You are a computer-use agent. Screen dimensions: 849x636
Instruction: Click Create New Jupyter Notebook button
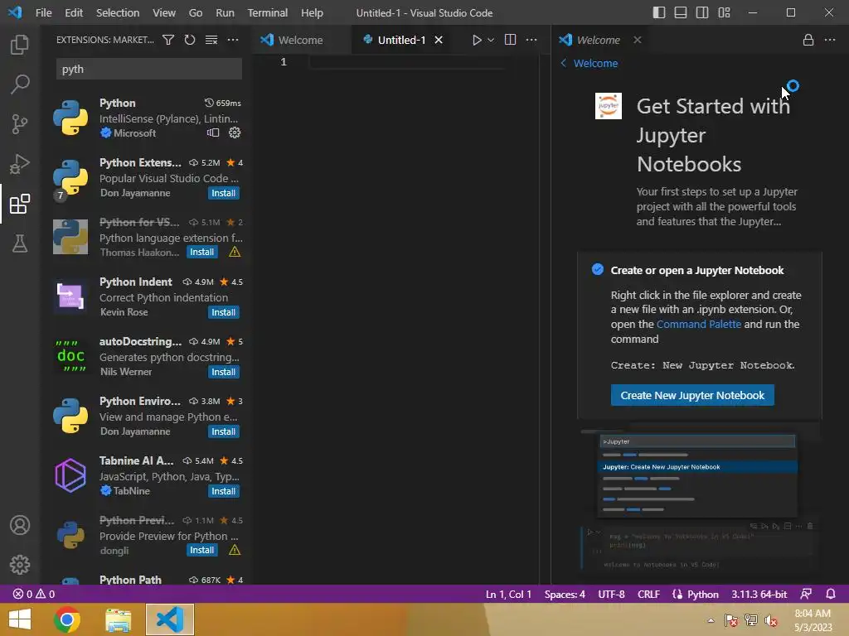click(692, 395)
